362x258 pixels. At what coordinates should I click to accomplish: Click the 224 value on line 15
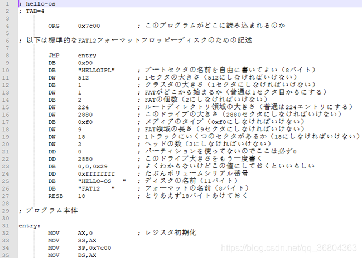point(83,107)
